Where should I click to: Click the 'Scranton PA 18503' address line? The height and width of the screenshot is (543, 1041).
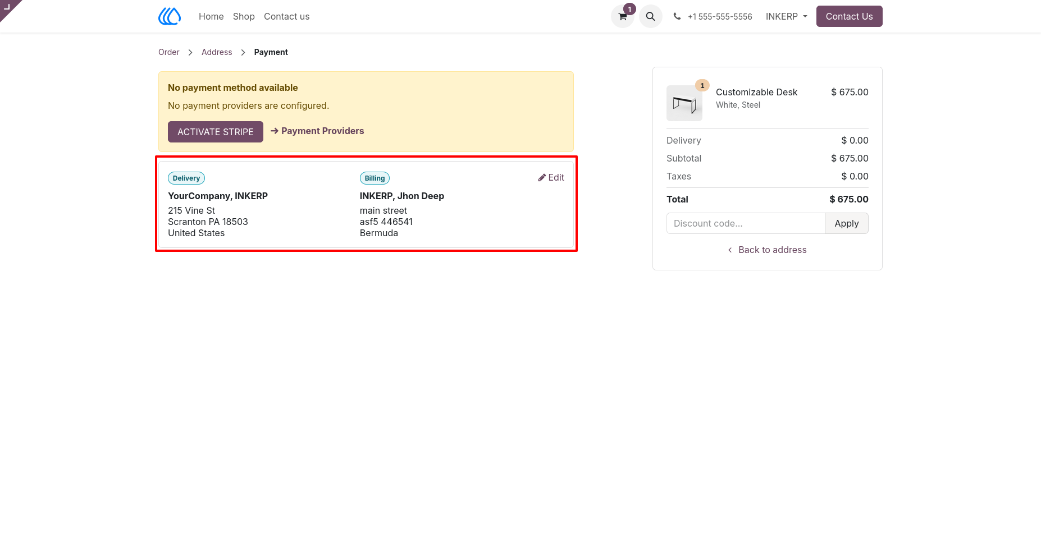(x=208, y=222)
